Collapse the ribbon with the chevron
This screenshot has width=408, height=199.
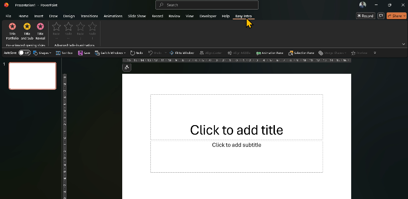pos(403,44)
